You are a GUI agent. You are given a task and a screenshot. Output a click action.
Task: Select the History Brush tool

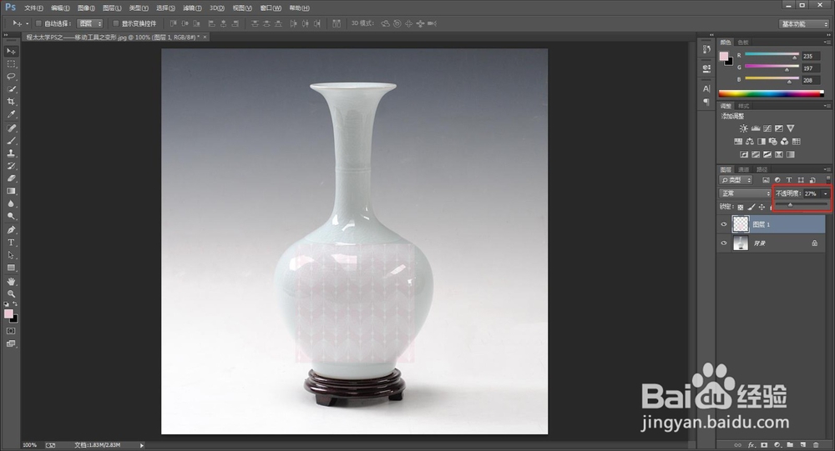(x=11, y=166)
